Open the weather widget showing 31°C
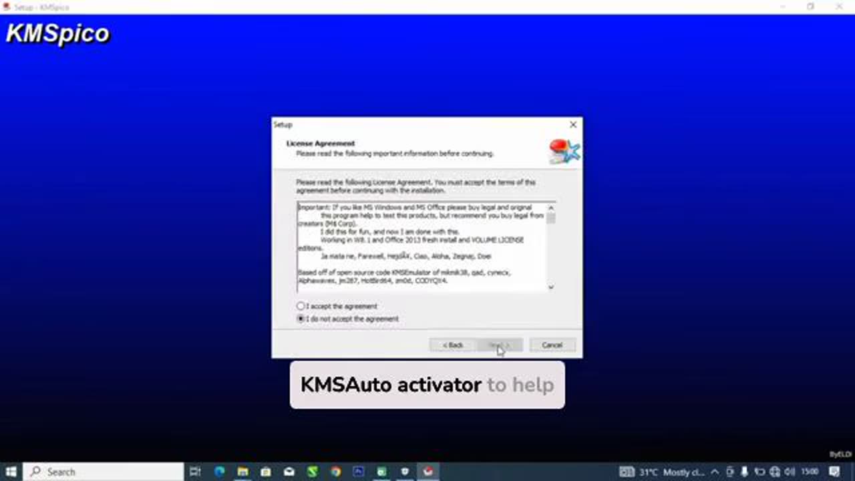The height and width of the screenshot is (481, 855). tap(661, 472)
